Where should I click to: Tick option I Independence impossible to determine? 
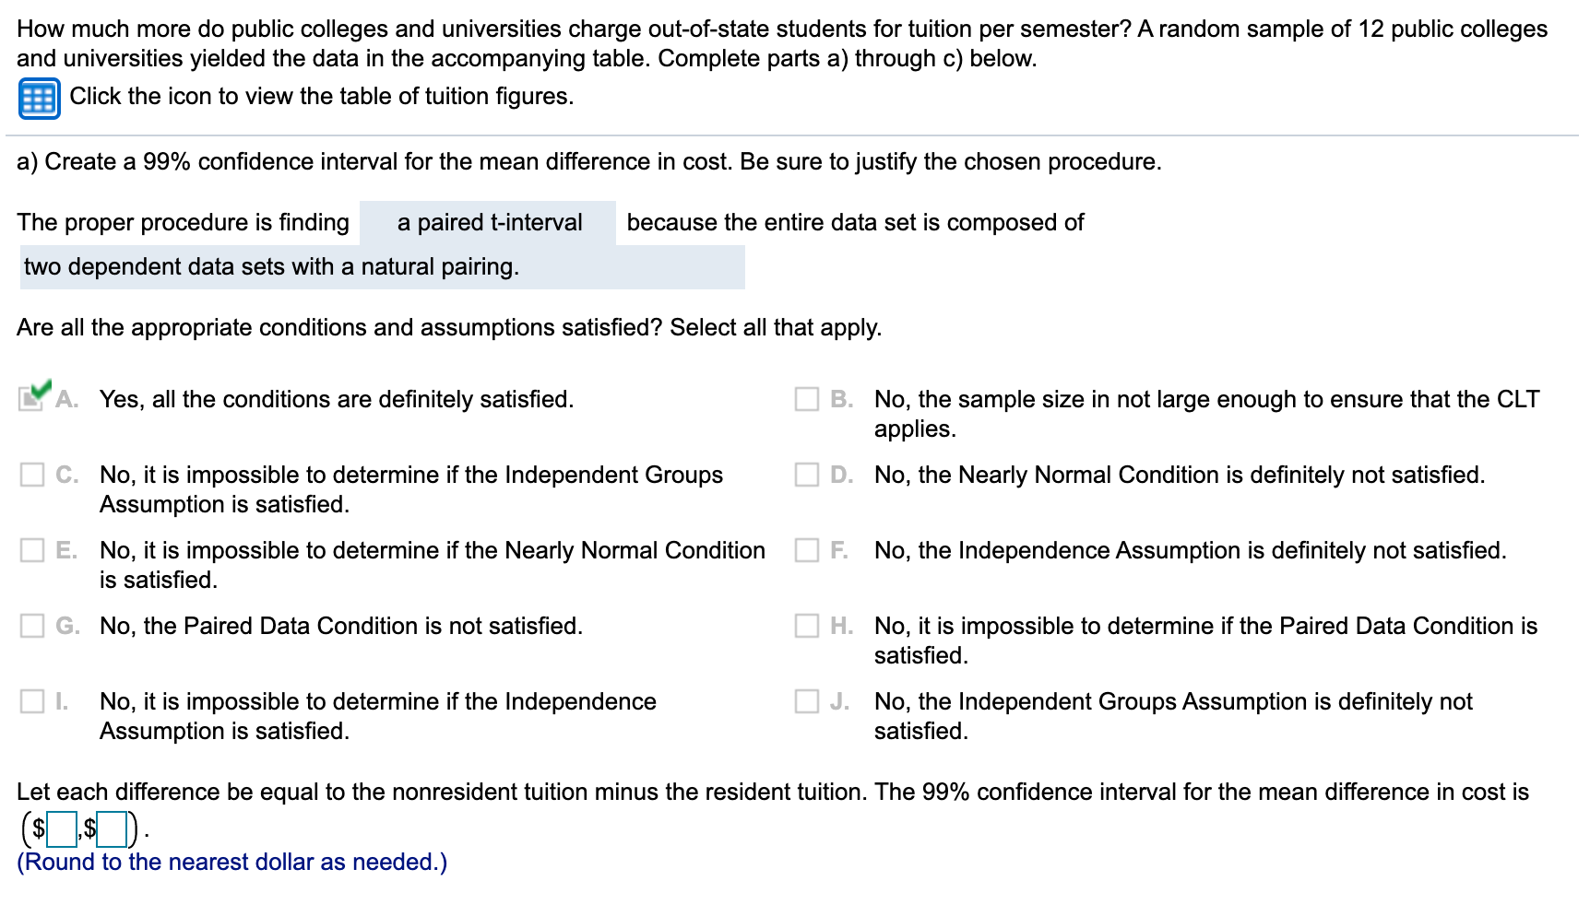click(32, 701)
